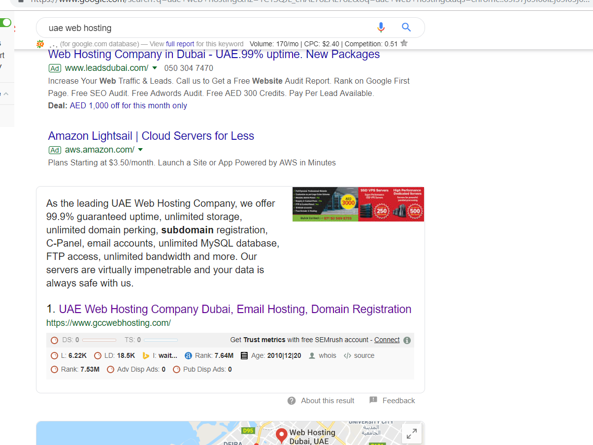The height and width of the screenshot is (445, 593).
Task: Click the 'Web Hosting Dubai, UAE' map label
Action: click(312, 437)
